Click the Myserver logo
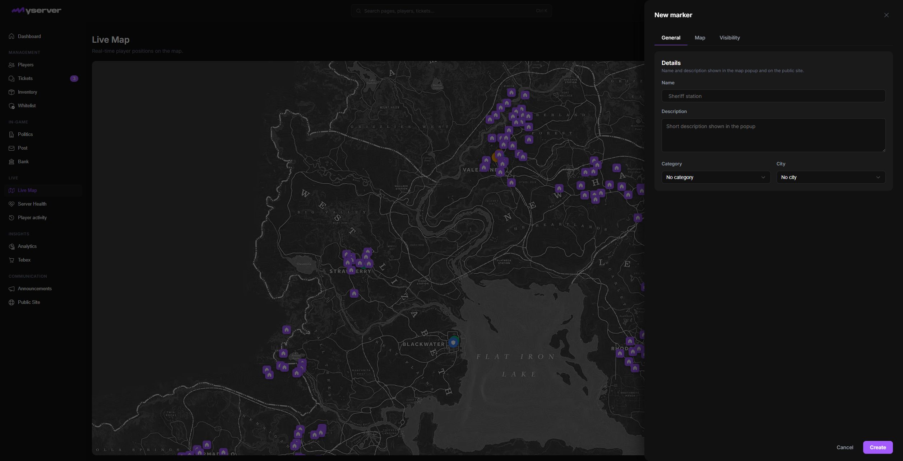903x461 pixels. pos(36,10)
